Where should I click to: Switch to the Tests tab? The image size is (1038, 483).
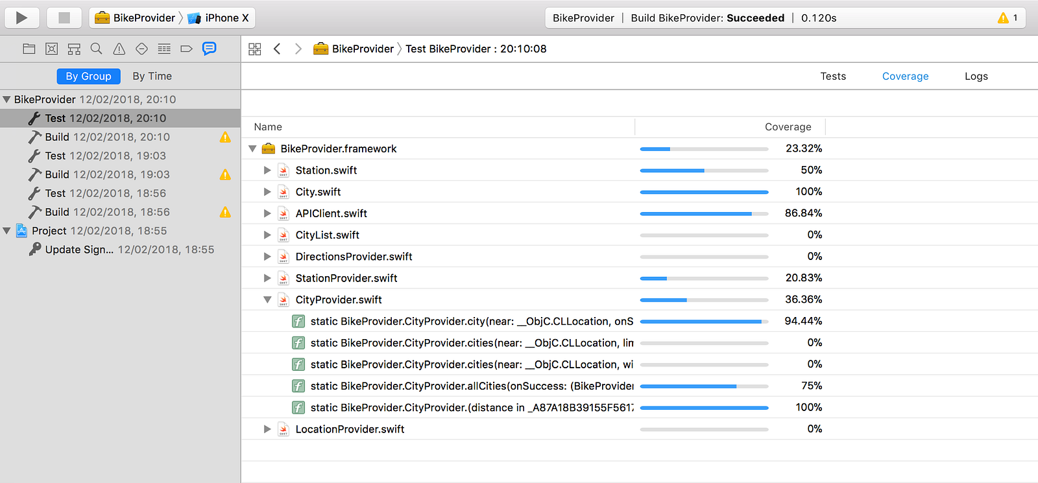click(x=833, y=76)
